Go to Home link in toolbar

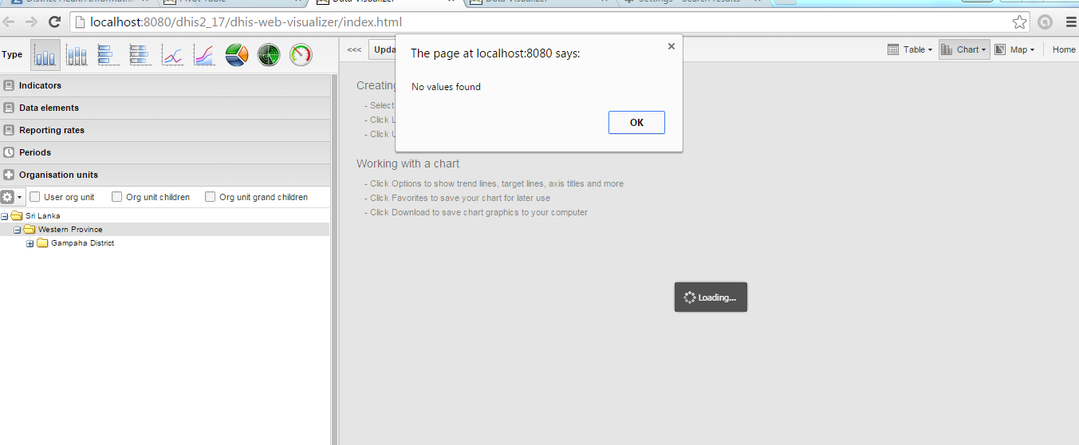coord(1064,49)
